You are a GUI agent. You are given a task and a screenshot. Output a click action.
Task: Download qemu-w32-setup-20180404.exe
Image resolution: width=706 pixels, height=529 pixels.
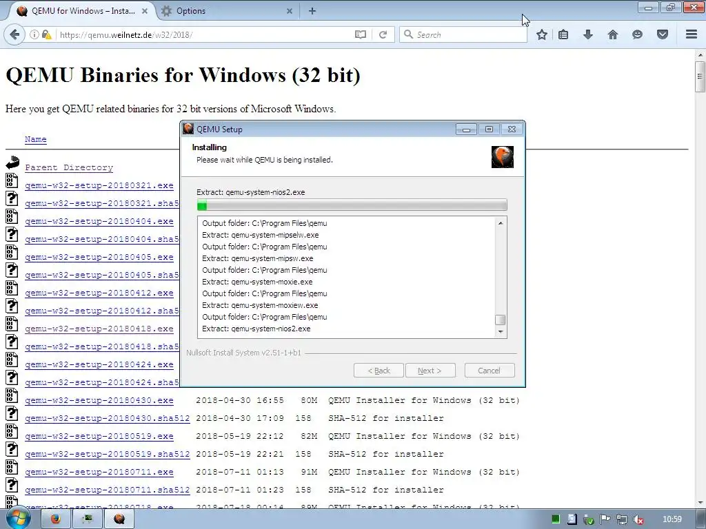tap(99, 221)
